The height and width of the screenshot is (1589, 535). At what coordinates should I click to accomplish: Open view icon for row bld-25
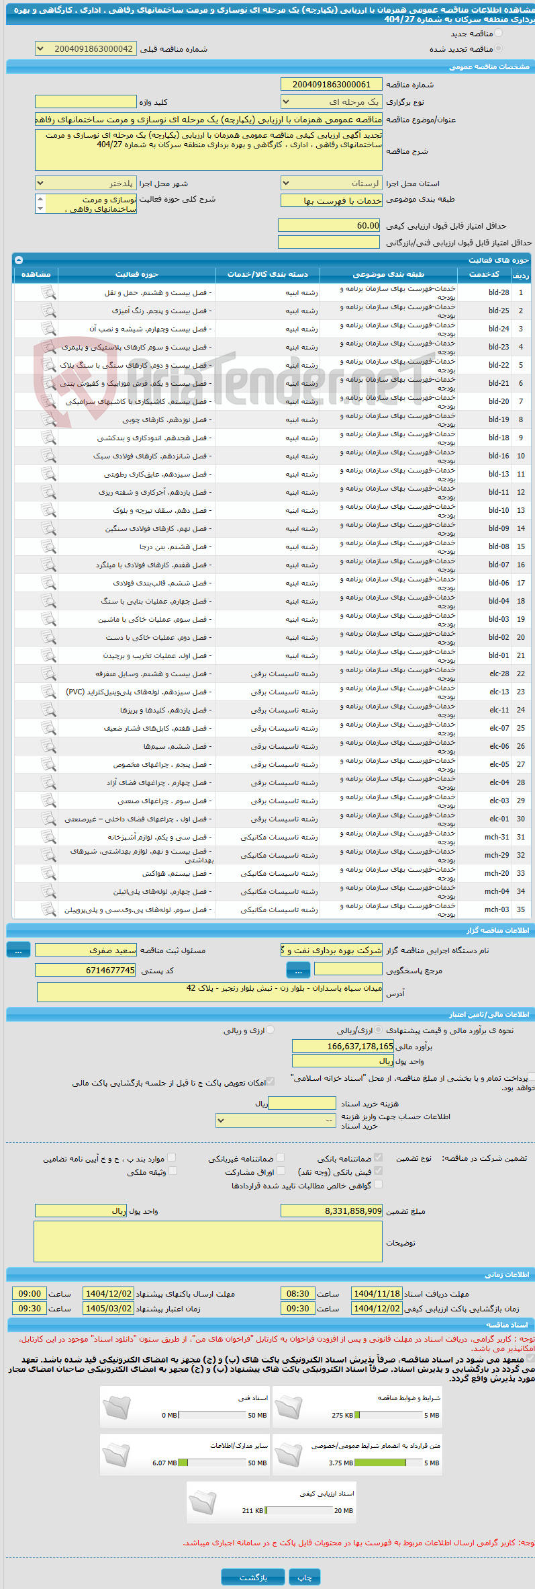pos(48,311)
